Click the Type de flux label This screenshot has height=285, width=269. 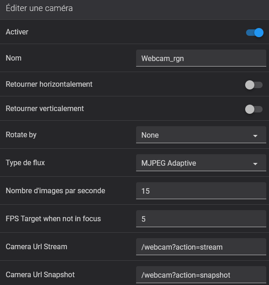(x=25, y=162)
